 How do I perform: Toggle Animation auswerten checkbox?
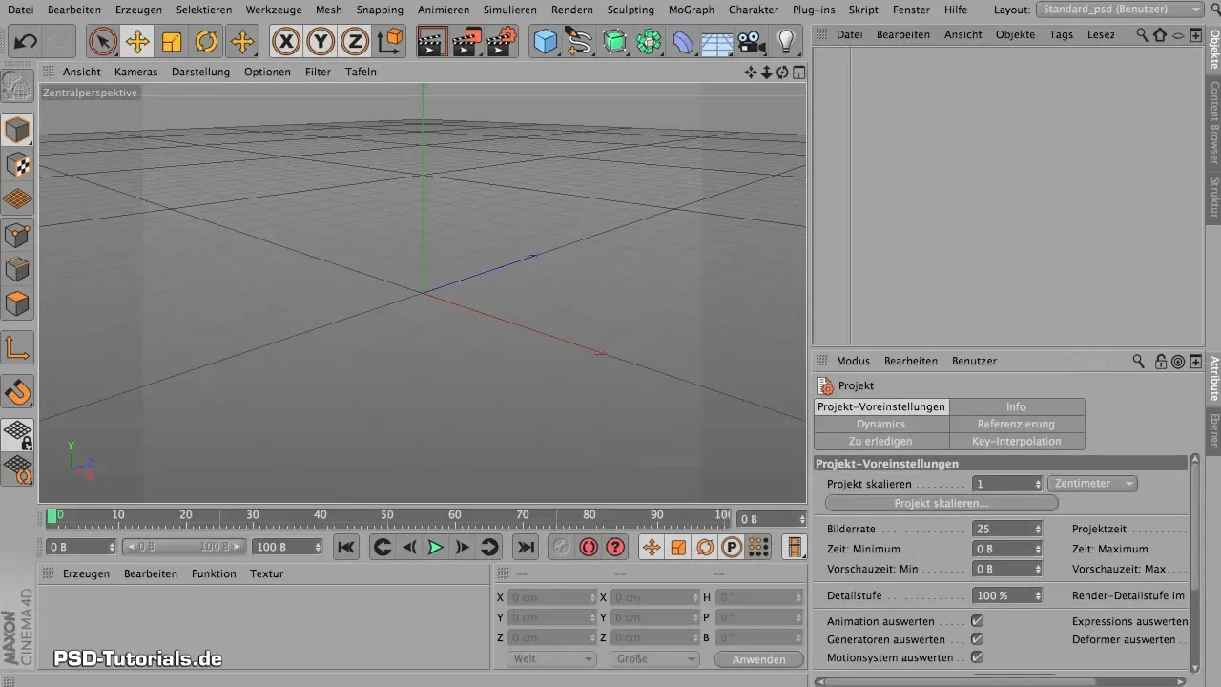coord(977,621)
